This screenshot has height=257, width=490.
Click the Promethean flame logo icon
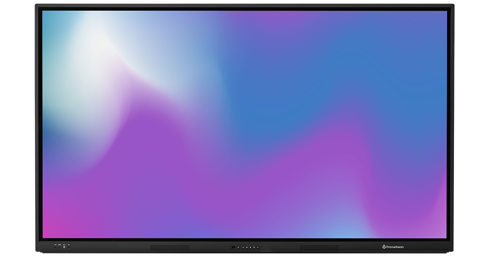pyautogui.click(x=384, y=247)
